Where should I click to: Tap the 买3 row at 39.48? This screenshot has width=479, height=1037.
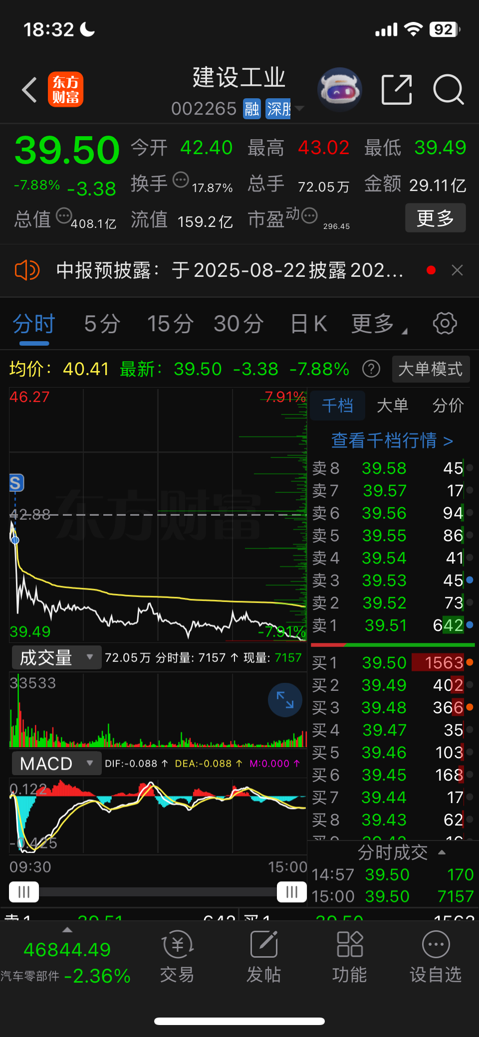pyautogui.click(x=392, y=707)
